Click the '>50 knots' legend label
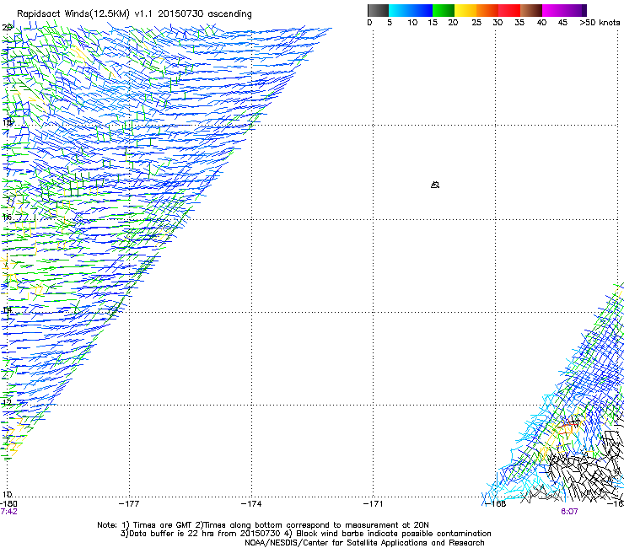This screenshot has height=548, width=624. [x=600, y=23]
